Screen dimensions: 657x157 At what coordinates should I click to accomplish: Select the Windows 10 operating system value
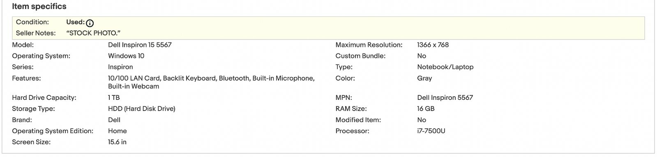(126, 56)
